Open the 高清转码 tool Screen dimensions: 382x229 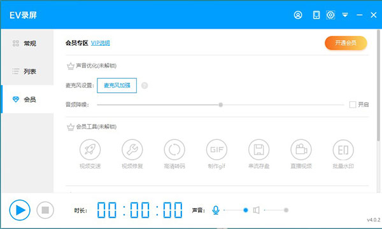pyautogui.click(x=174, y=154)
